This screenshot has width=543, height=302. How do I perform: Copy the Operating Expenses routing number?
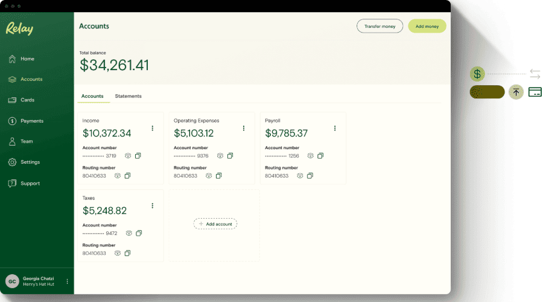(x=218, y=176)
